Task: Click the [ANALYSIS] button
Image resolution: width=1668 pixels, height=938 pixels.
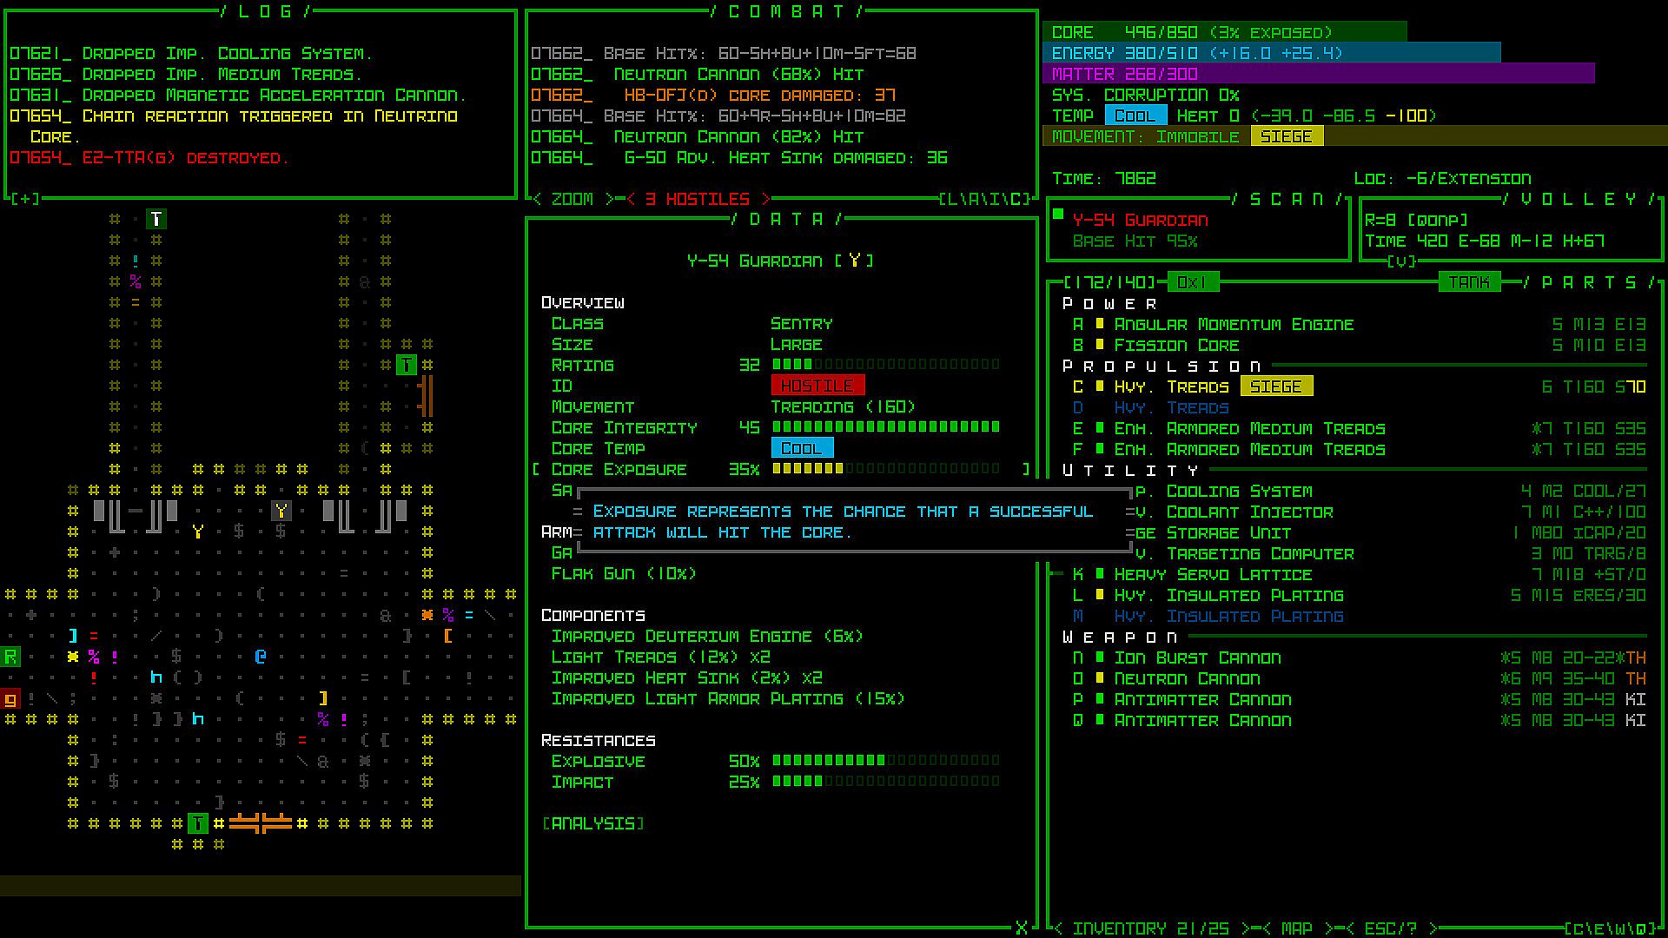Action: coord(593,823)
